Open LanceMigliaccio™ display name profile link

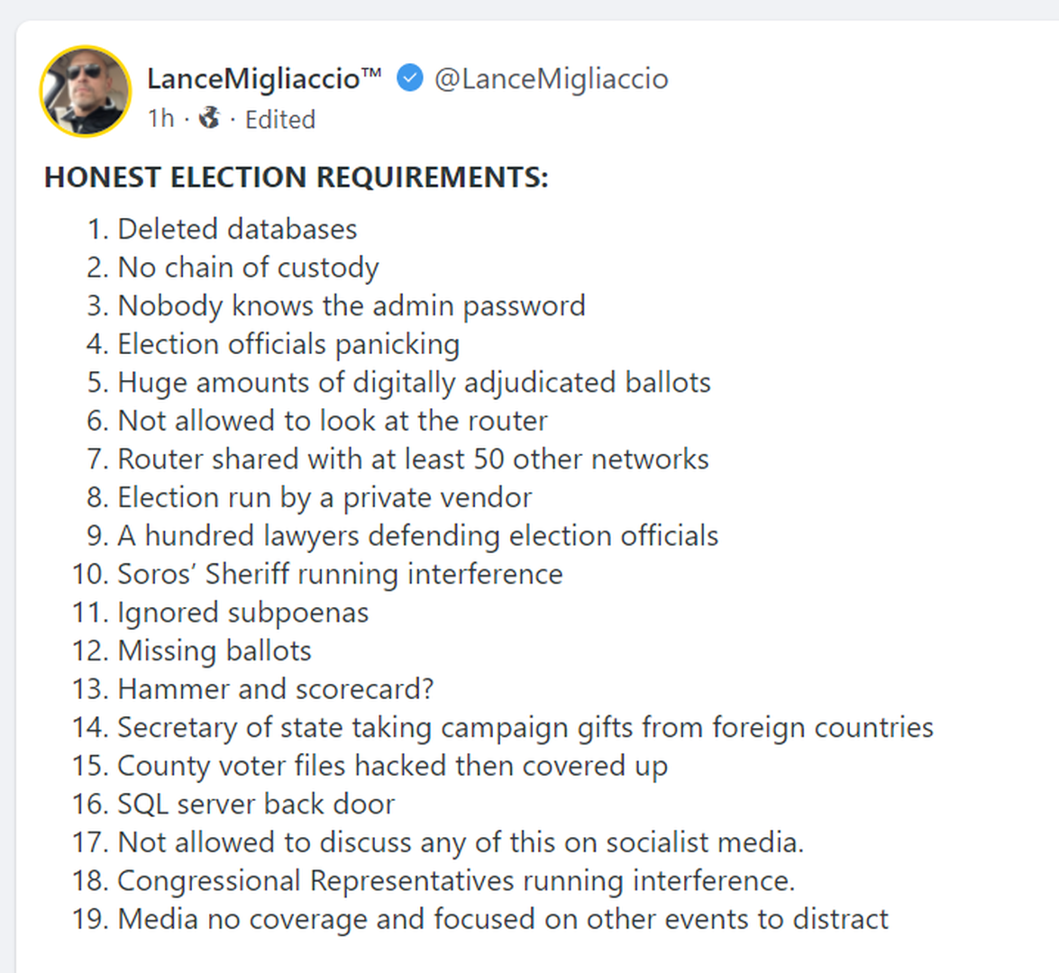(263, 79)
